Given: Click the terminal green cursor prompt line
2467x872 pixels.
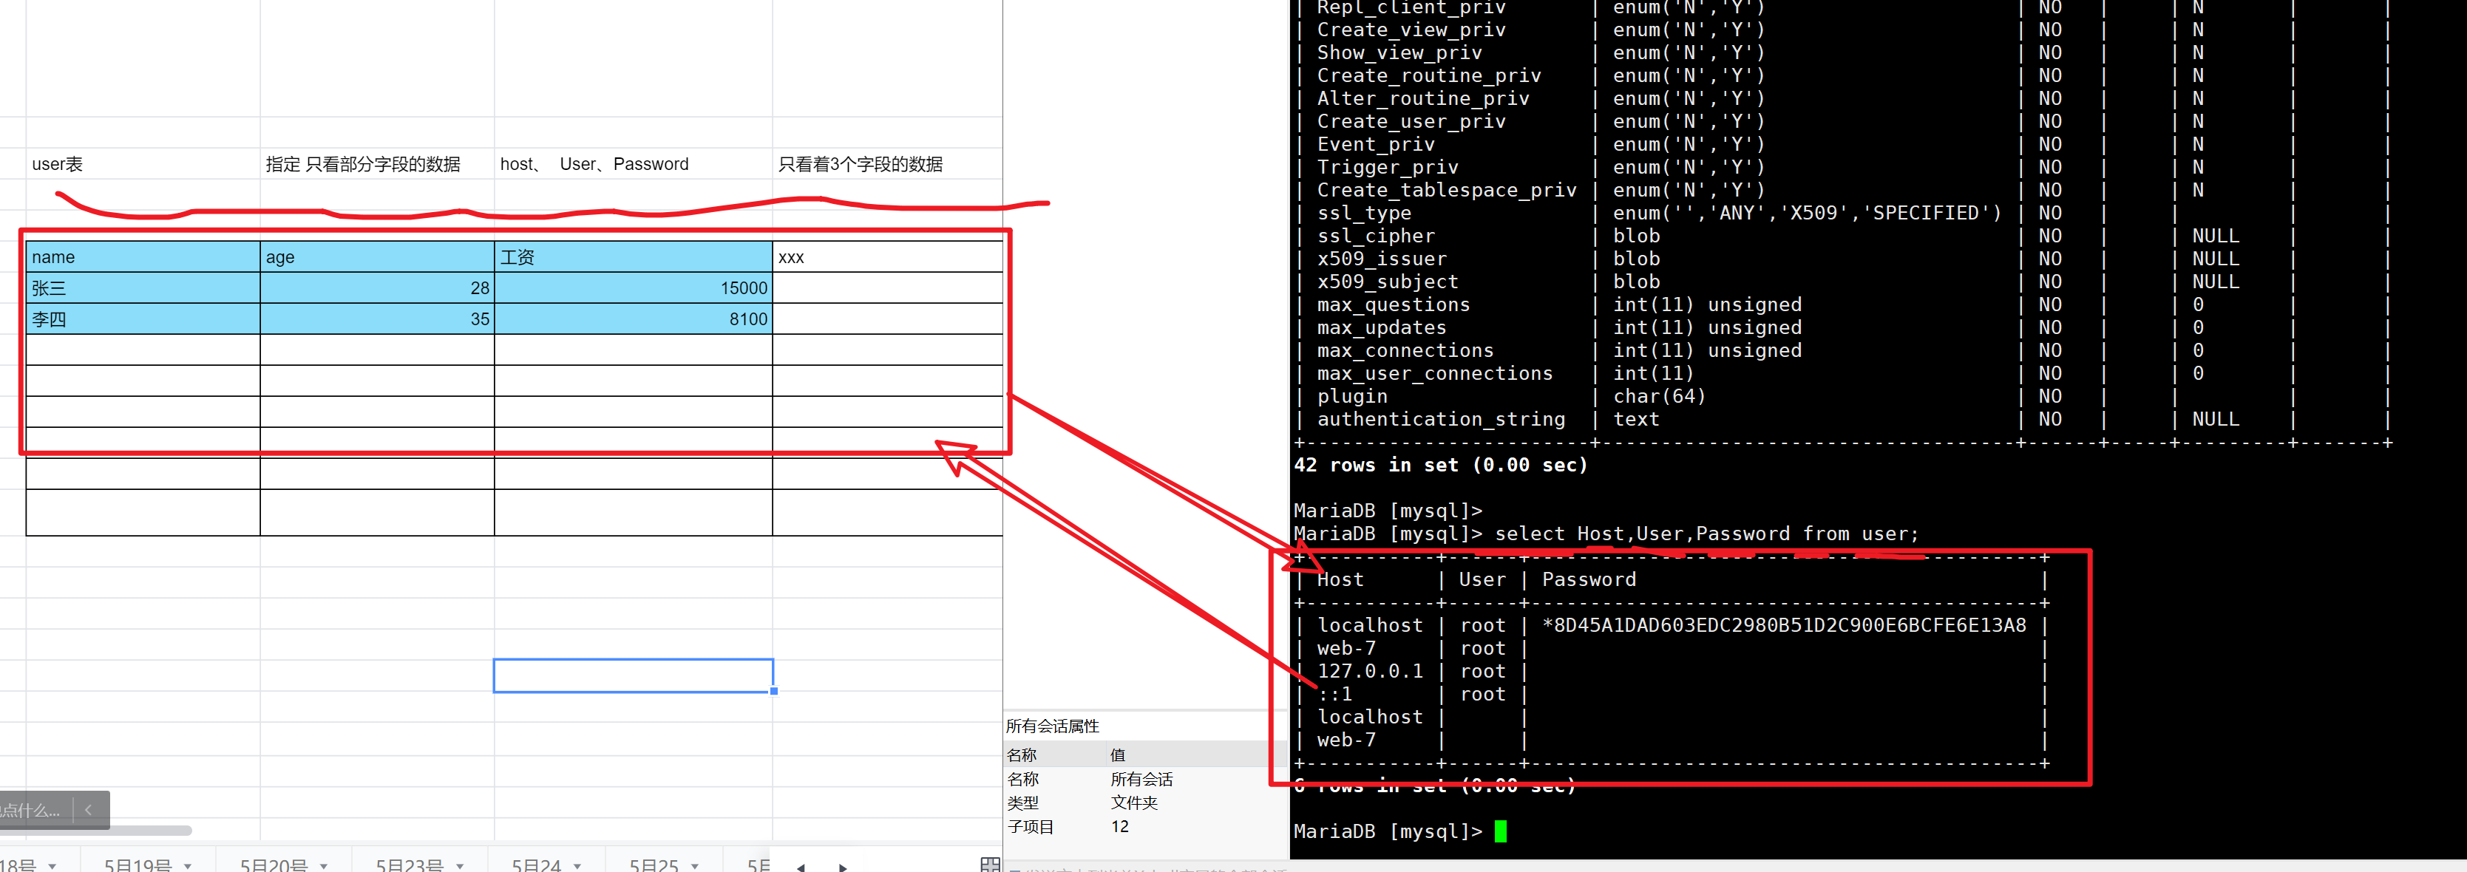Looking at the screenshot, I should click(x=1500, y=831).
